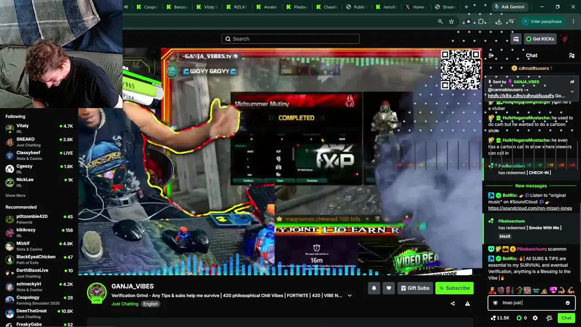Open kikikrazy recommended channel
Image resolution: width=581 pixels, height=327 pixels.
39,233
